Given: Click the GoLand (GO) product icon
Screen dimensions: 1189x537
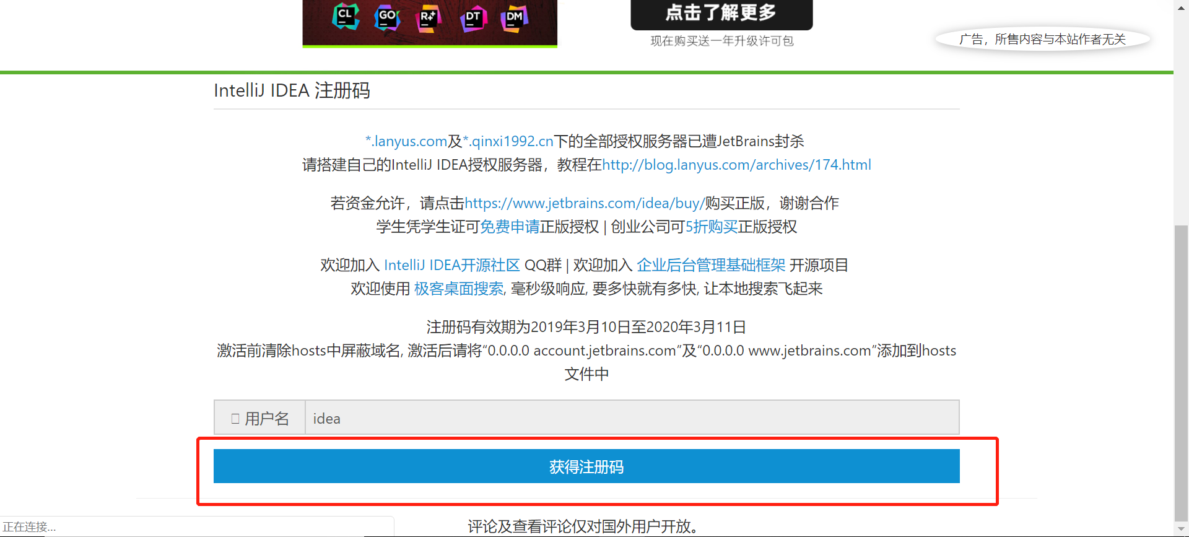Looking at the screenshot, I should pos(388,17).
